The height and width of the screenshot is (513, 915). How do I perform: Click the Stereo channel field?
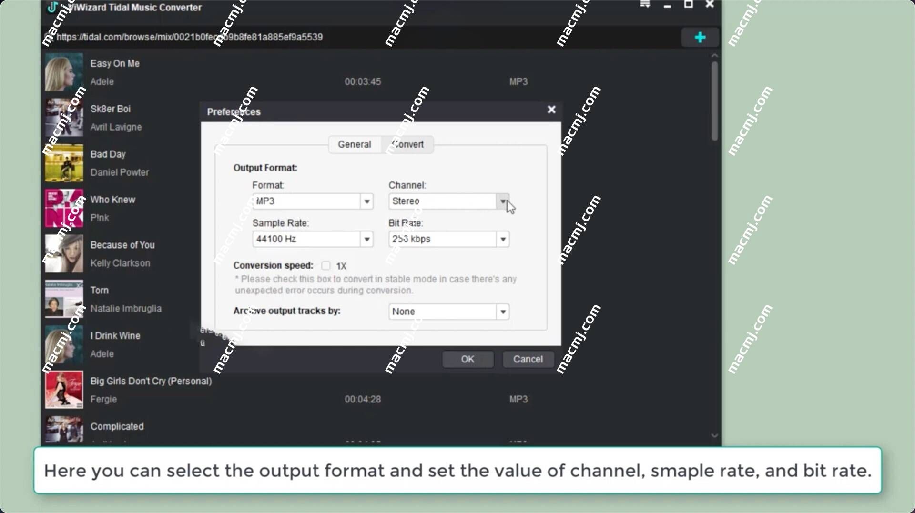point(443,201)
